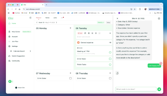Add item to 05 Monday
The height and width of the screenshot is (96, 167).
[70, 28]
